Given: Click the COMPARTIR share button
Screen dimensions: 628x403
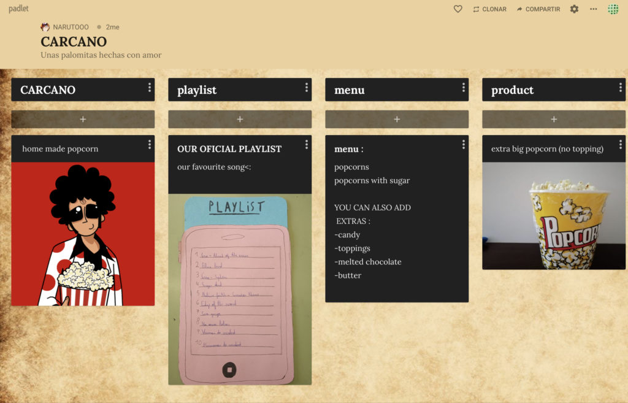Looking at the screenshot, I should click(x=538, y=9).
